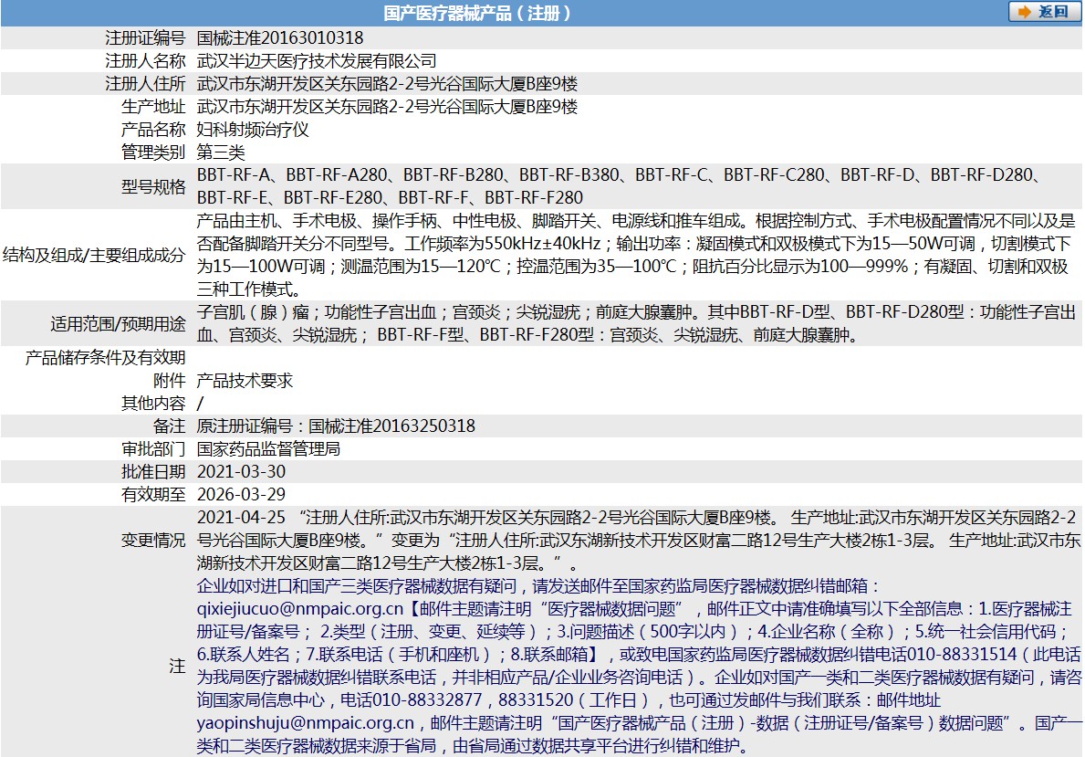Click the 注册人住所 address value
This screenshot has height=757, width=1085.
(x=388, y=84)
